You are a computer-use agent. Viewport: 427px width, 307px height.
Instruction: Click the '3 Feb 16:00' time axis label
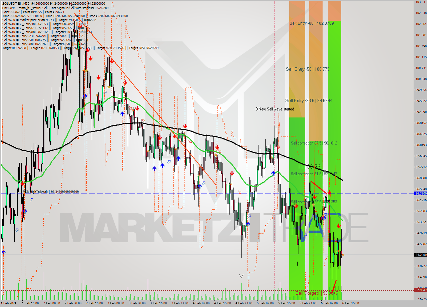pyautogui.click(x=158, y=303)
